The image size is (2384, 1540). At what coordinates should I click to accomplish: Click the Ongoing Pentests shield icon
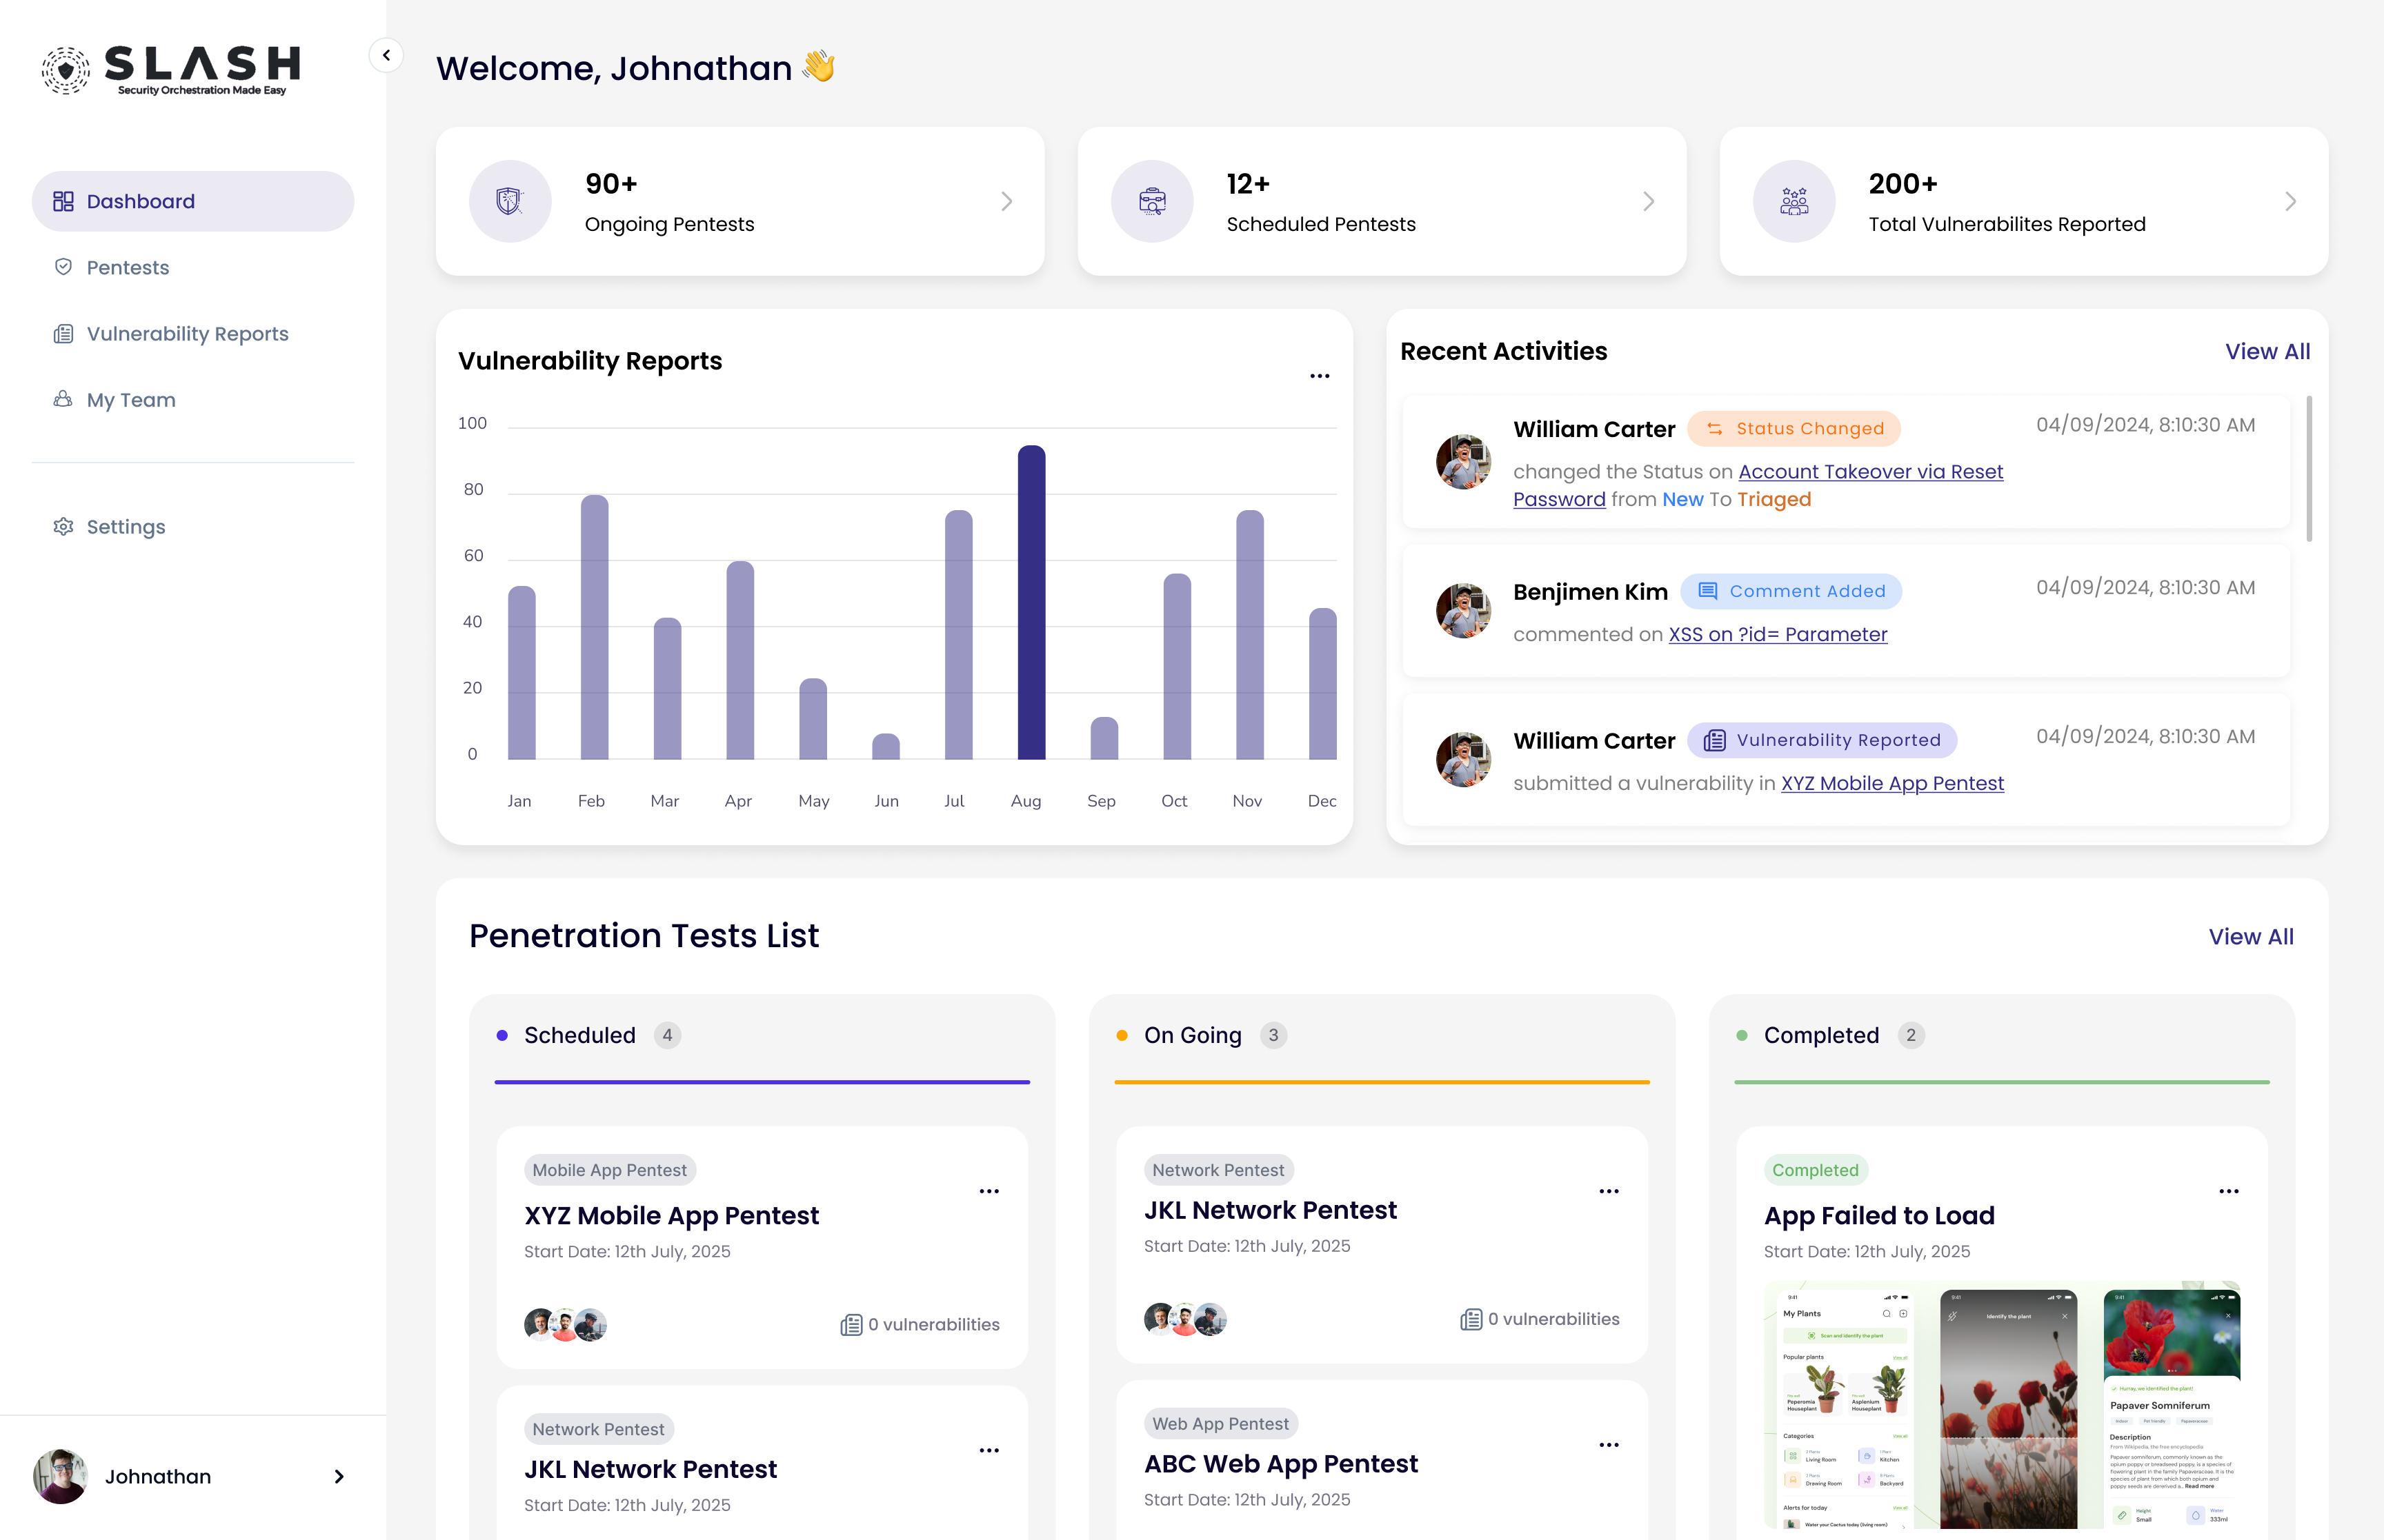tap(510, 201)
